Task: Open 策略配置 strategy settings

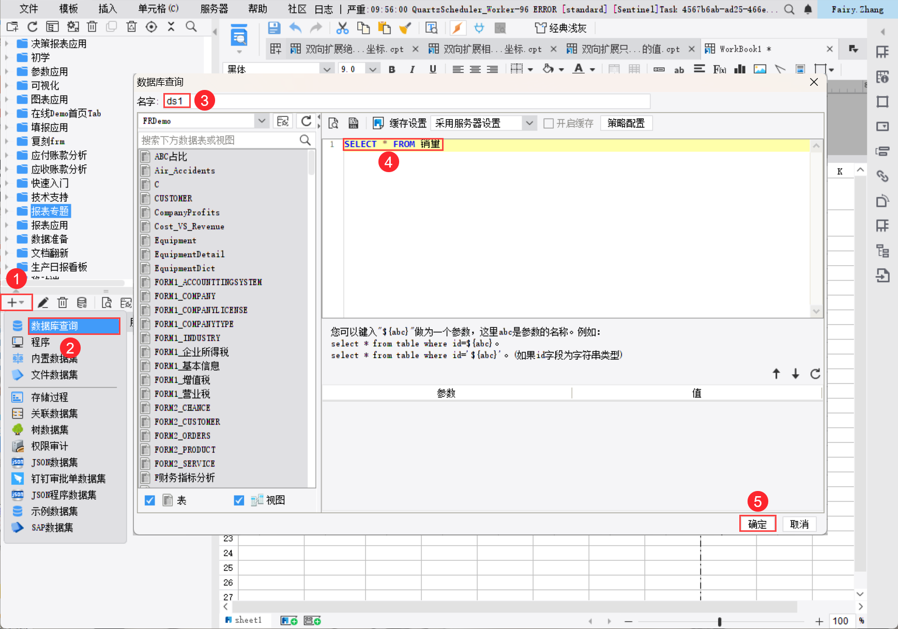Action: pyautogui.click(x=626, y=123)
